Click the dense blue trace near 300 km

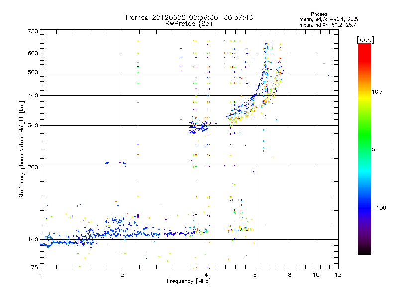[199, 127]
